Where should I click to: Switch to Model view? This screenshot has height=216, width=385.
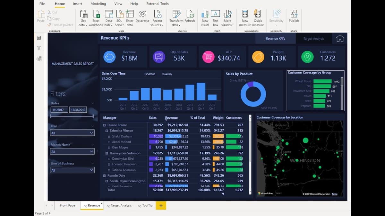(x=39, y=59)
